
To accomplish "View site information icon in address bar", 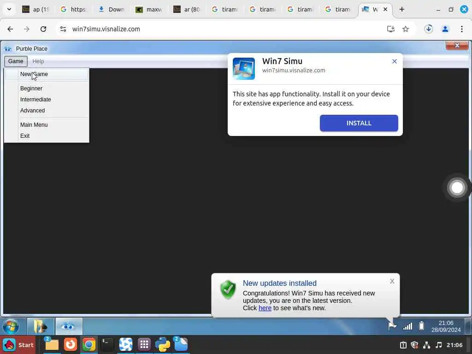I will point(63,29).
